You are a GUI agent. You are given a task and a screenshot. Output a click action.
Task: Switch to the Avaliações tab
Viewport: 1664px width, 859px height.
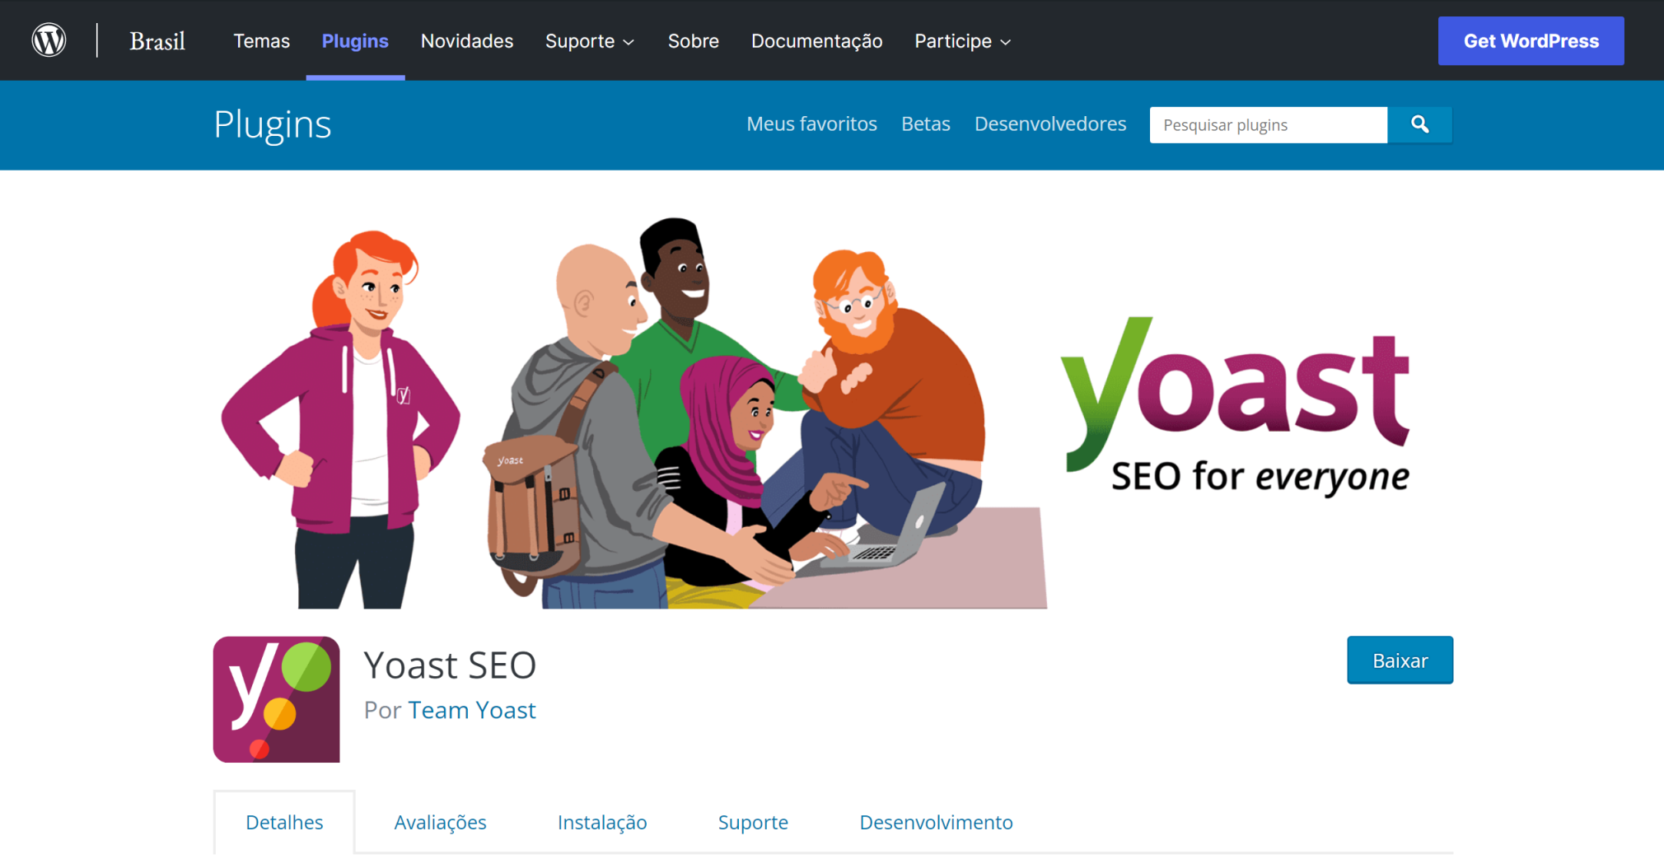pyautogui.click(x=440, y=821)
